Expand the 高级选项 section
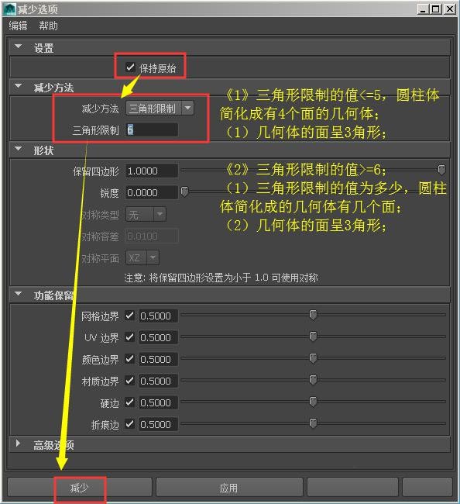This screenshot has height=504, width=460. (19, 444)
